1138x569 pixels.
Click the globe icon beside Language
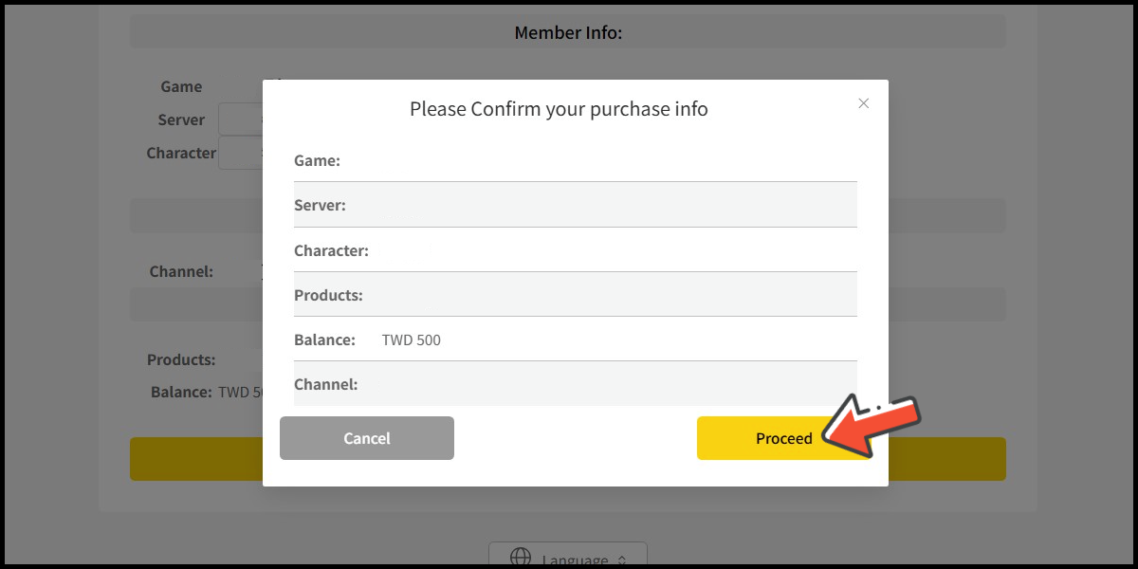[520, 558]
